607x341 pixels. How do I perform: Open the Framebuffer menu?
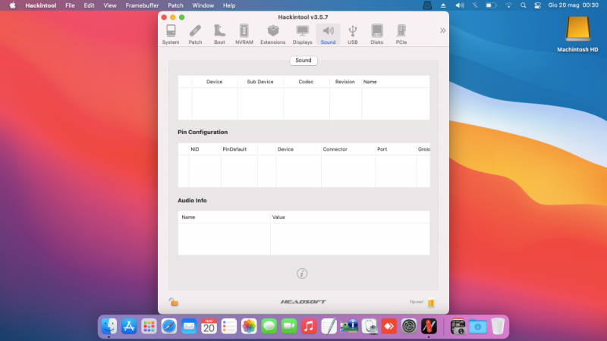pyautogui.click(x=142, y=5)
